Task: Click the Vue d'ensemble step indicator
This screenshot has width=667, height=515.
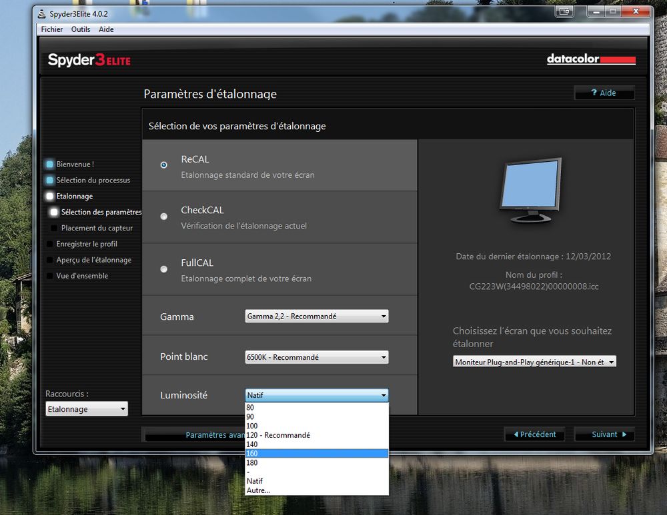Action: tap(50, 276)
